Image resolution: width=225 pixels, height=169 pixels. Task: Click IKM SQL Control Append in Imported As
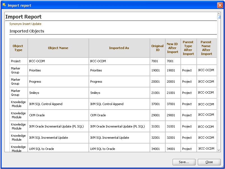pos(107,104)
